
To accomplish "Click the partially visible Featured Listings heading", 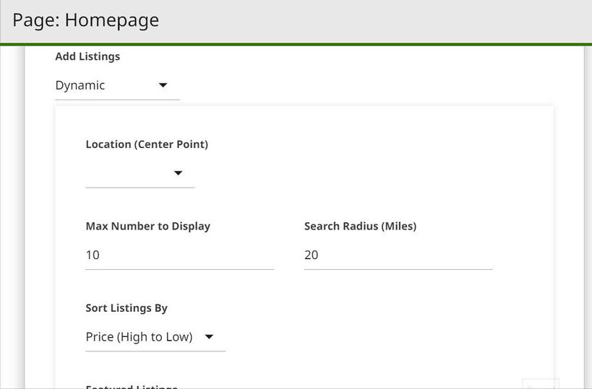I will click(x=132, y=387).
